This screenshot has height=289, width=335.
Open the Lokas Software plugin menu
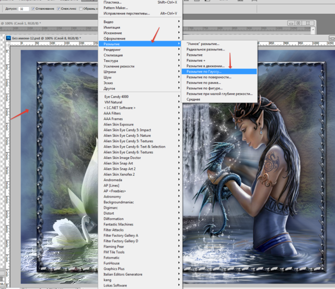[x=140, y=286]
